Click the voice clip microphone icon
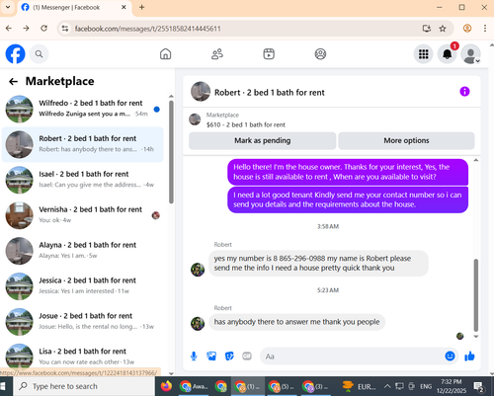494x396 pixels. click(x=194, y=356)
